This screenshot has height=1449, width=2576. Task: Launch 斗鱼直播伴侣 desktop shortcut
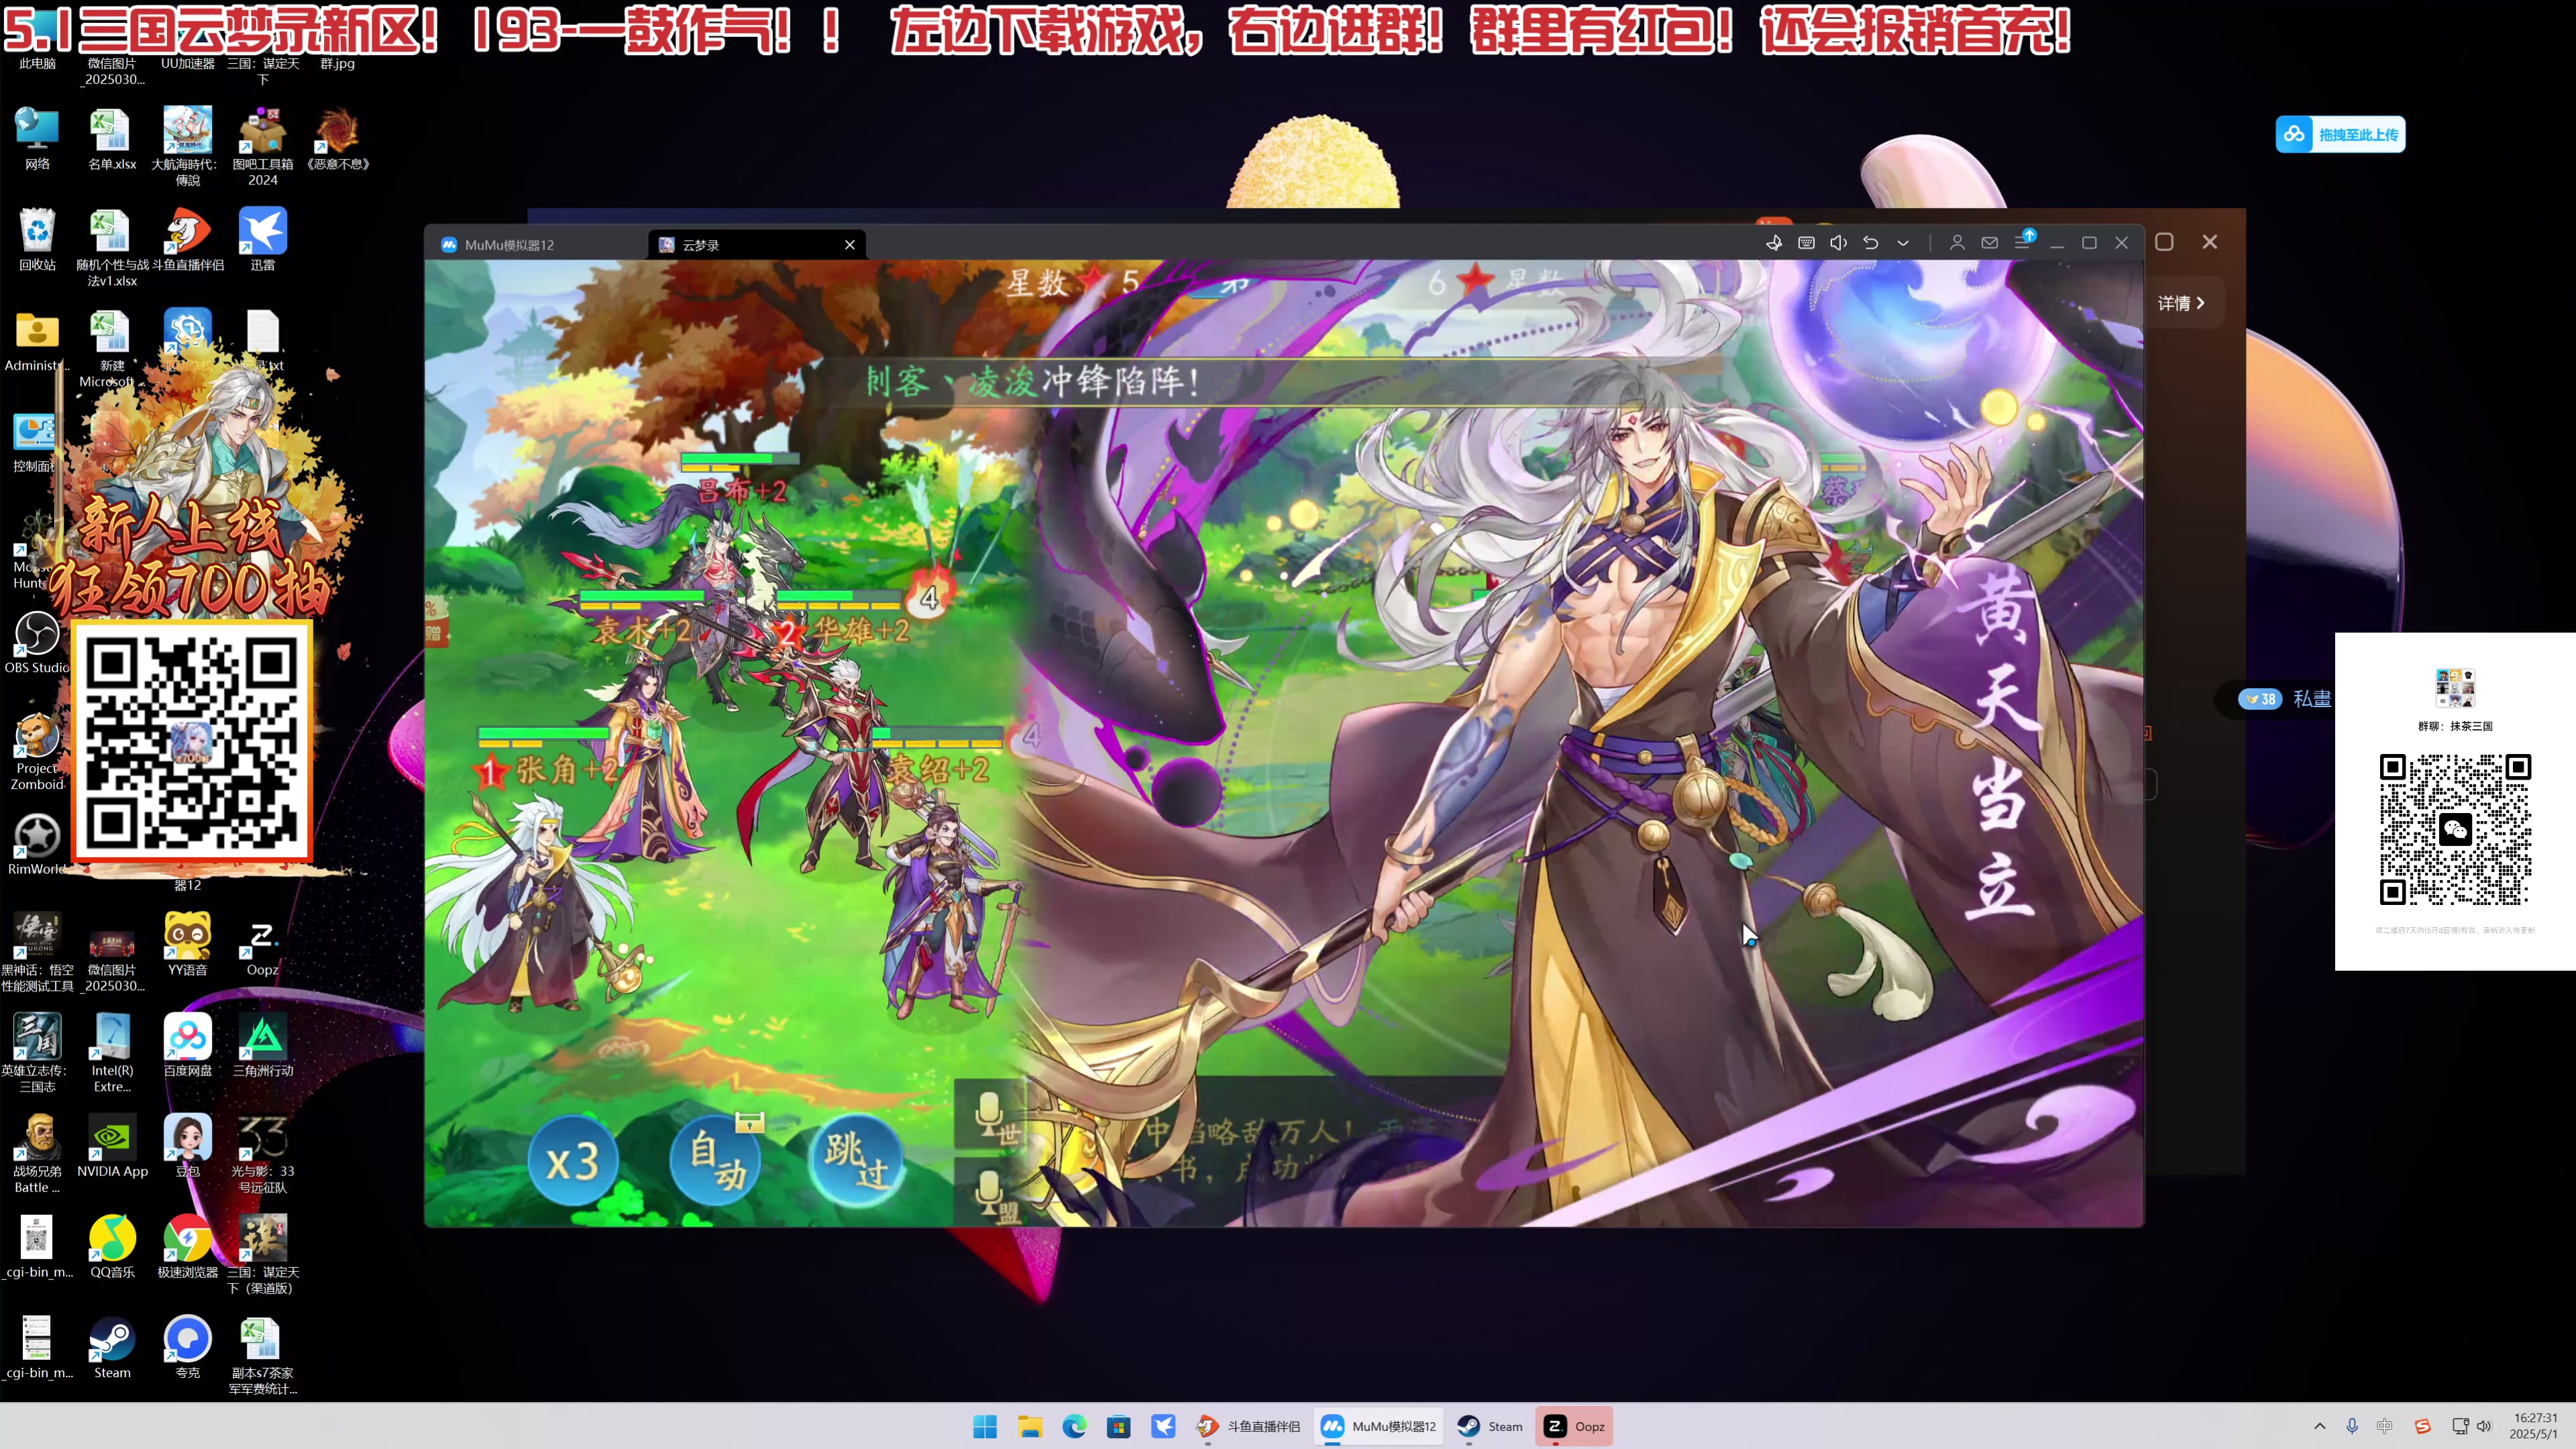click(x=187, y=240)
